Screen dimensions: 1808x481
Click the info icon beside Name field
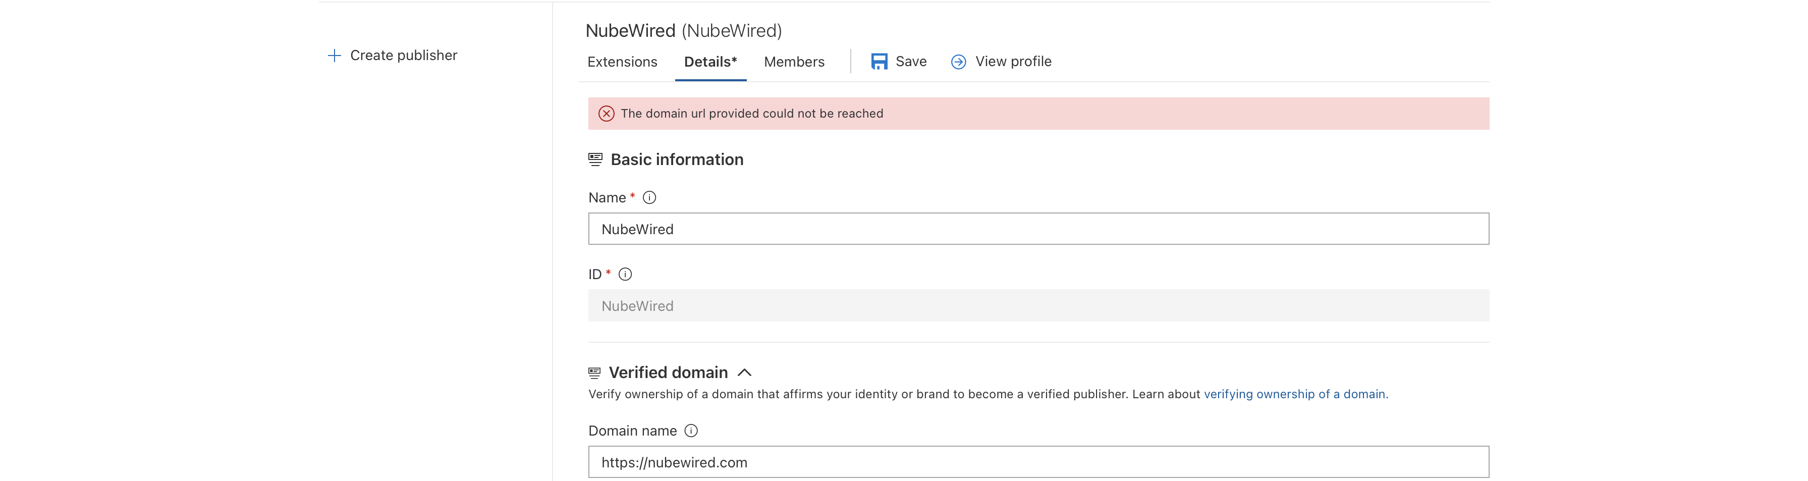[650, 197]
